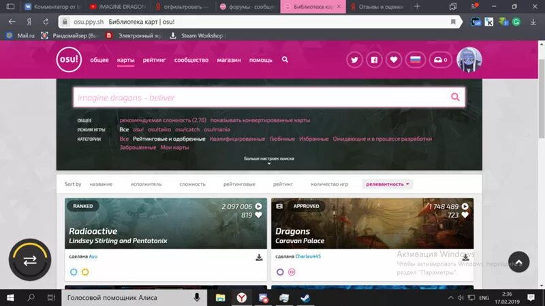
Task: Select category Любимые
Action: click(282, 139)
